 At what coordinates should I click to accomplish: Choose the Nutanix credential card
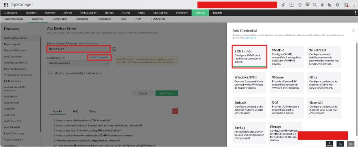[x=249, y=108]
